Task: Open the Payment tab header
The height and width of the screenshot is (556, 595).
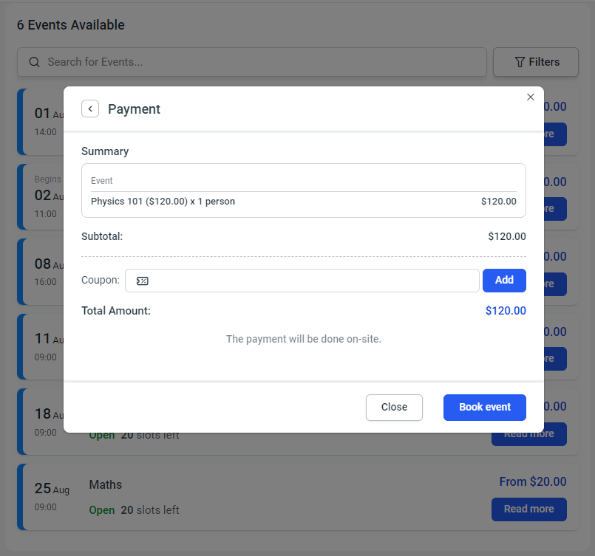Action: click(134, 109)
